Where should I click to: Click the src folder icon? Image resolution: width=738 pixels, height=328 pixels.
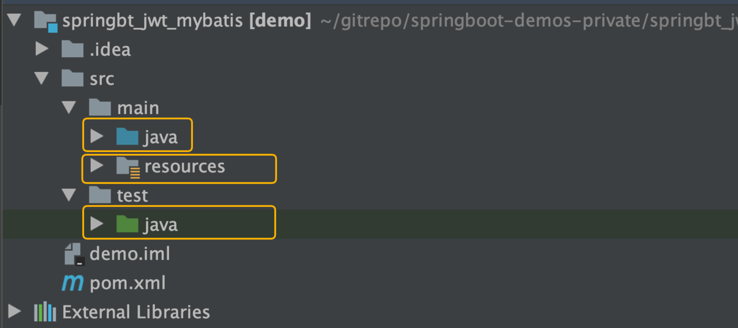(73, 78)
